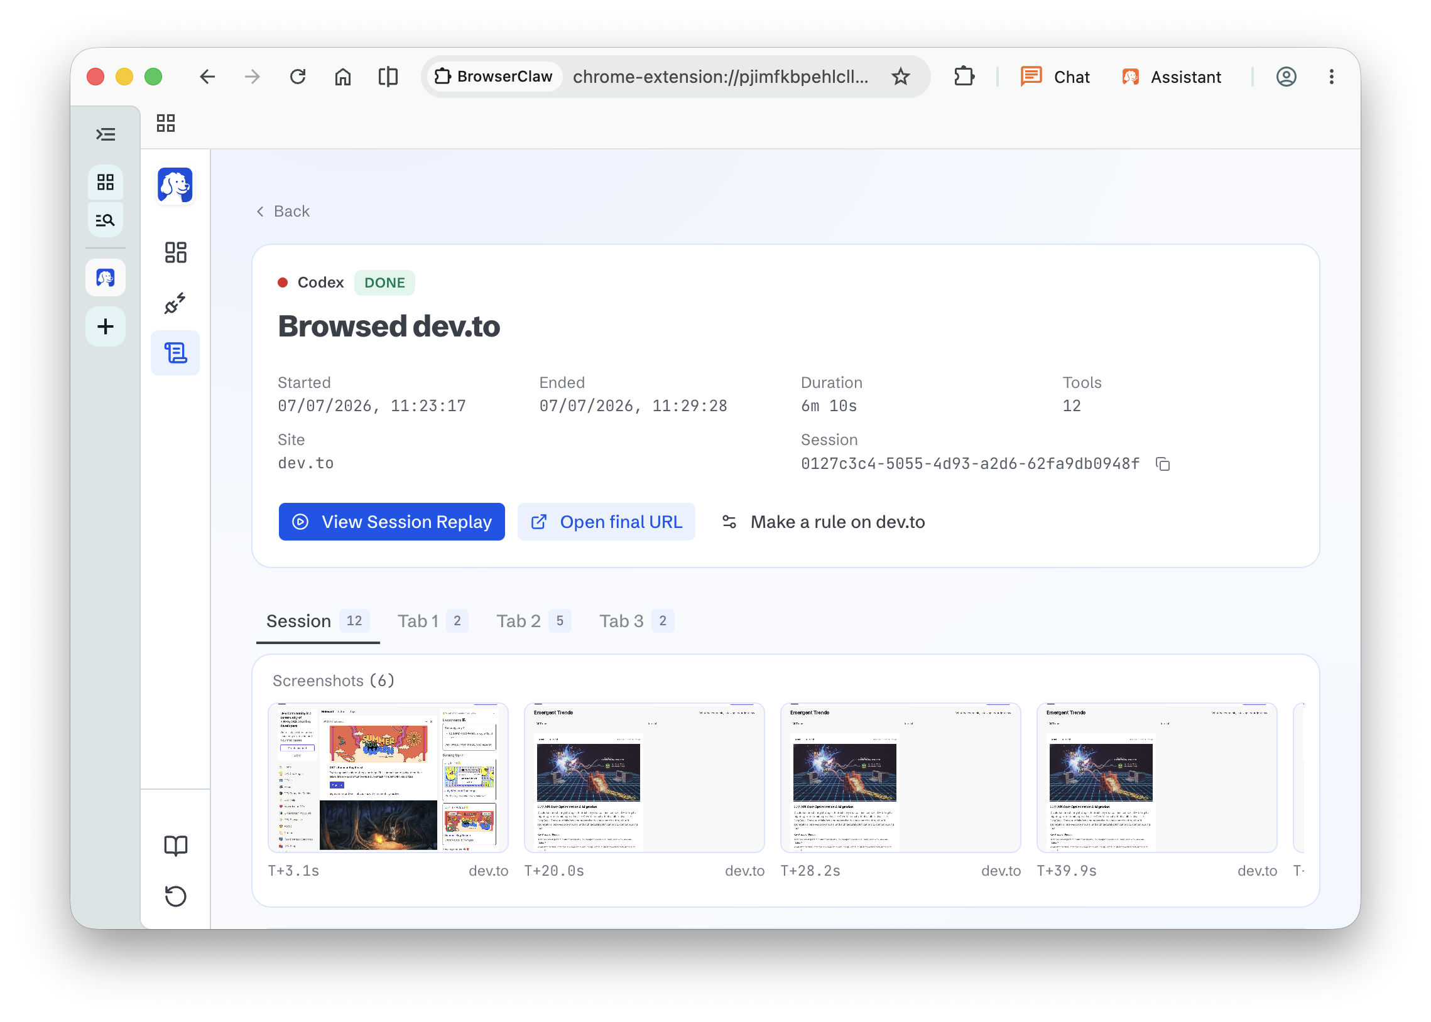Click the Ended timestamp 11:29:28

click(633, 407)
